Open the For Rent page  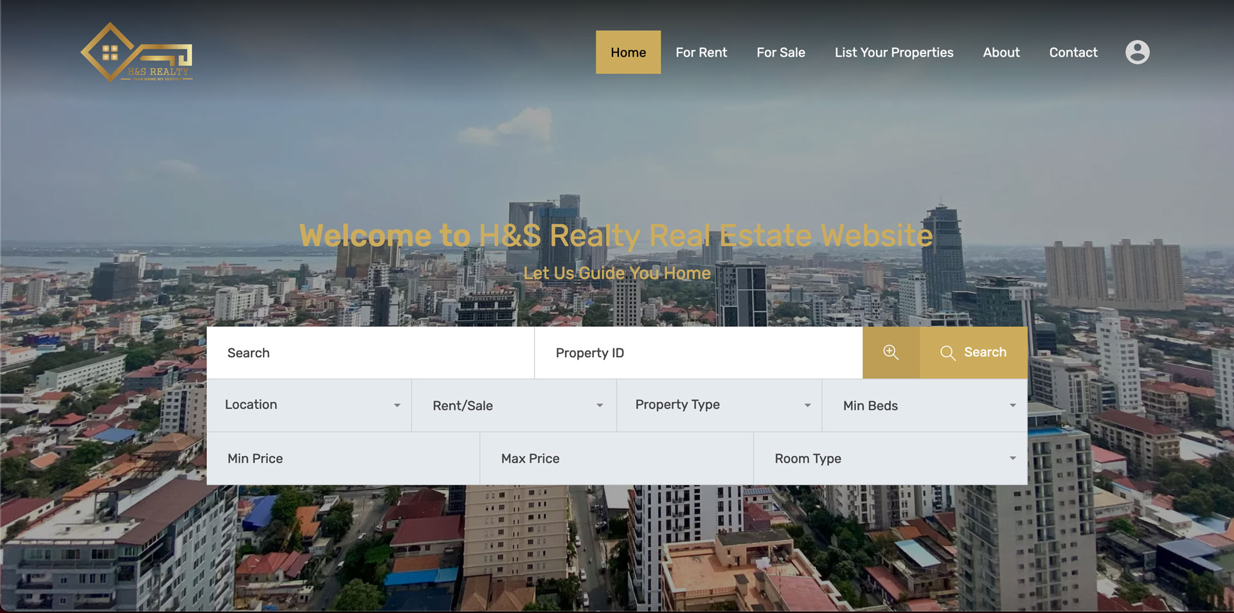[x=701, y=52]
